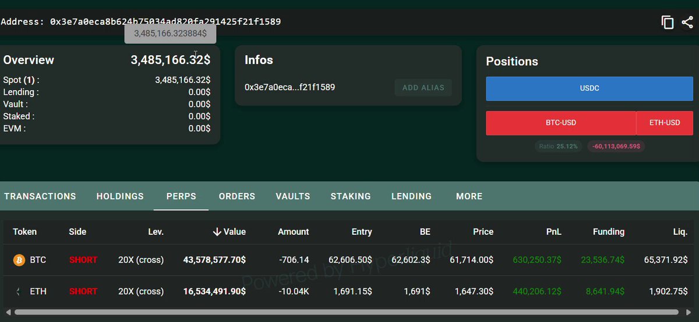Screen dimensions: 699x322
Task: Click ETH amount -10.04K
Action: click(292, 291)
